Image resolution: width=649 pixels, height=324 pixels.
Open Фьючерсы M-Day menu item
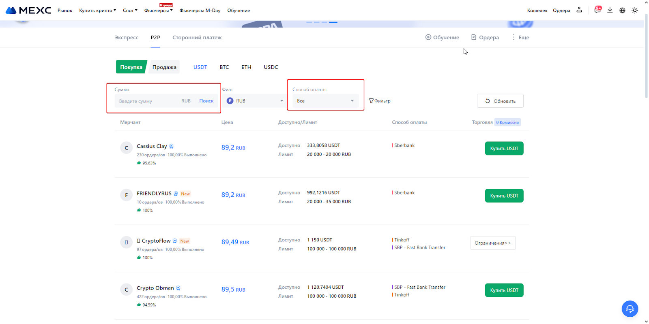tap(200, 11)
